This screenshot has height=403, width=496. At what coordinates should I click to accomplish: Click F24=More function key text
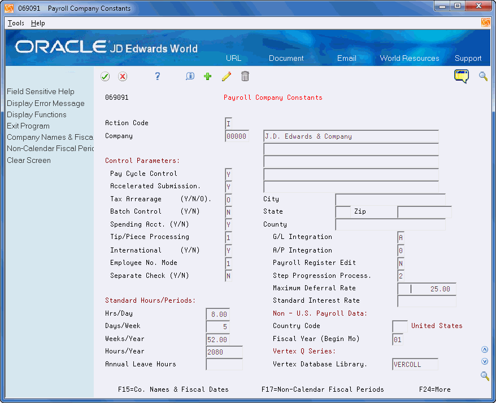434,389
